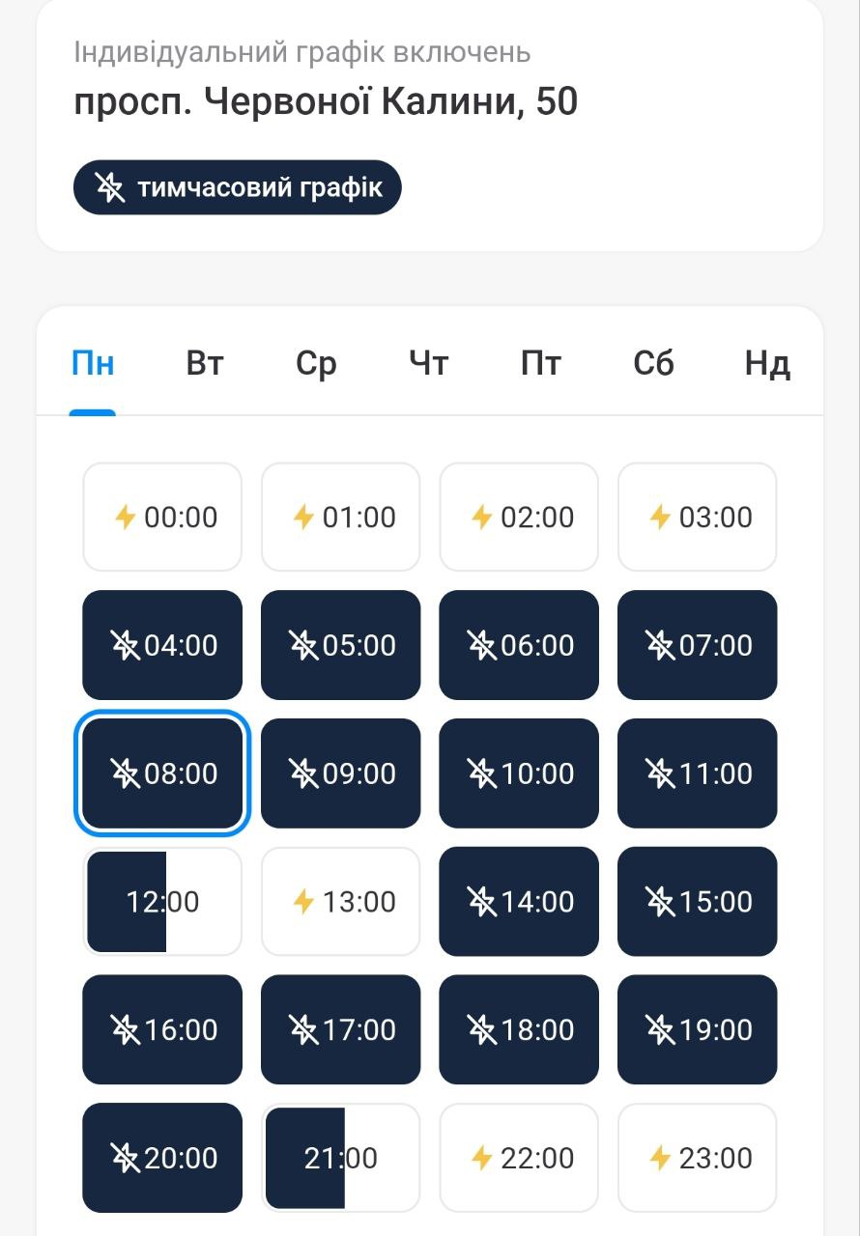Tap the half-filled 12:00 hour tile

[x=162, y=902]
